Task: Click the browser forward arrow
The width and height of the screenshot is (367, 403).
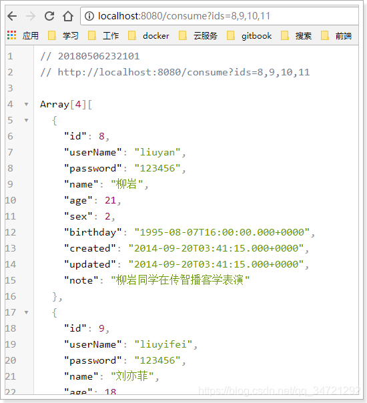Action: coord(31,16)
